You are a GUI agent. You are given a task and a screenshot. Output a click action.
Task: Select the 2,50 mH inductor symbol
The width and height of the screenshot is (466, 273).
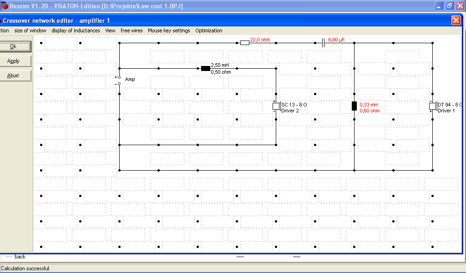click(x=205, y=69)
